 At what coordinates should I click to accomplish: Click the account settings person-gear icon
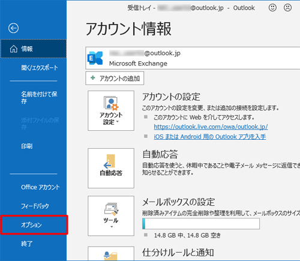pos(111,103)
